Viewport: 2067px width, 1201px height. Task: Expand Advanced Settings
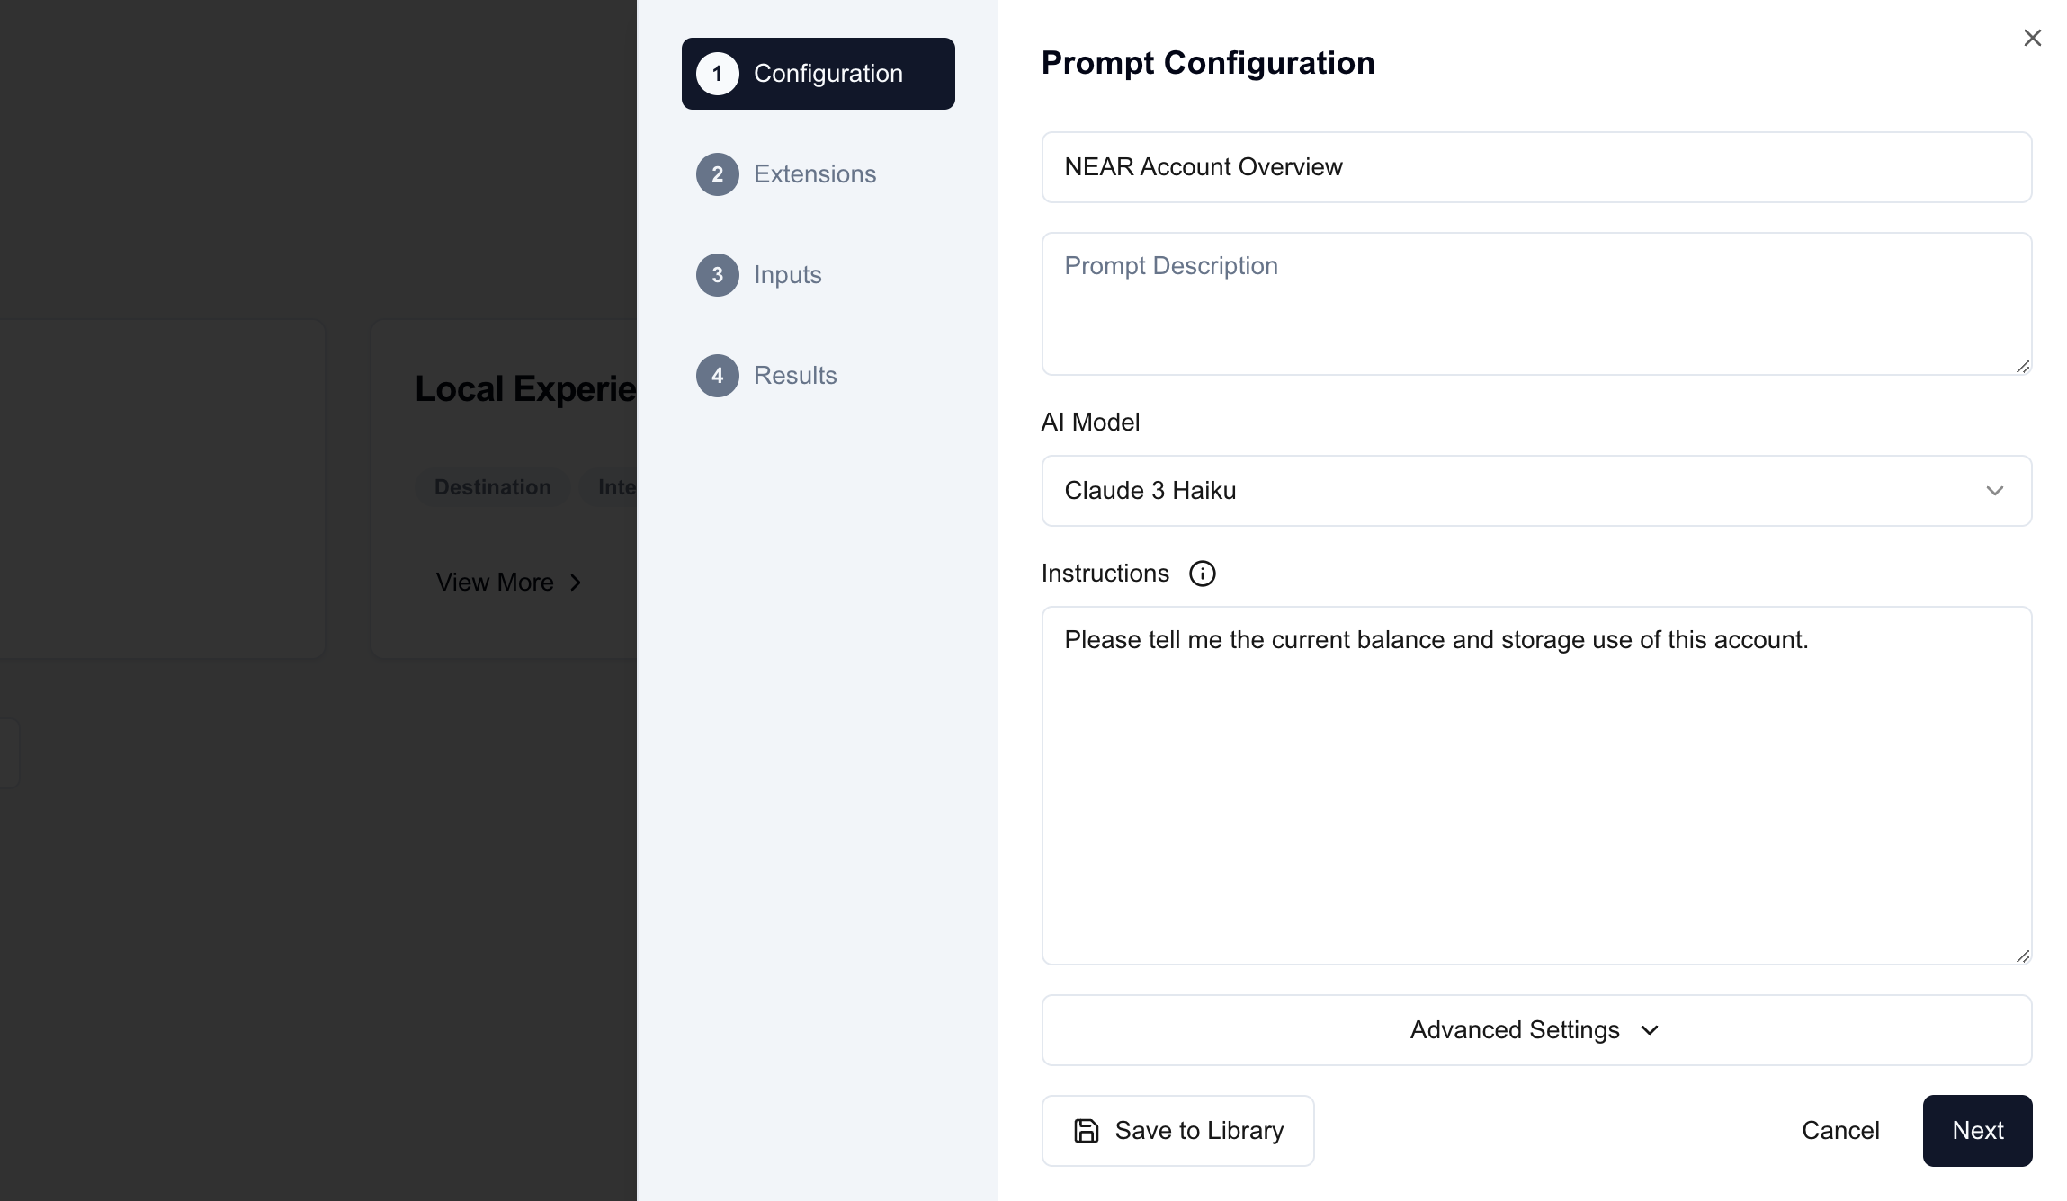point(1536,1030)
